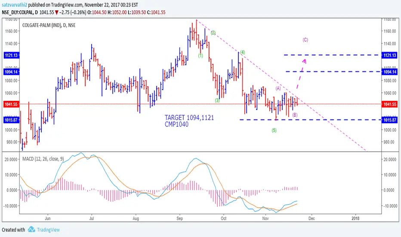Click the red down-triangle change indicator
This screenshot has height=237, width=401.
tap(56, 12)
